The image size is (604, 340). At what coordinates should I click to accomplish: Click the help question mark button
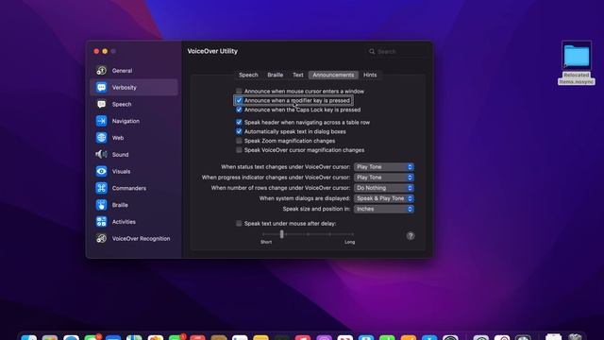pyautogui.click(x=411, y=235)
